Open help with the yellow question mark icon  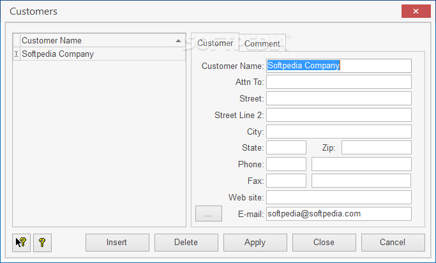point(42,243)
